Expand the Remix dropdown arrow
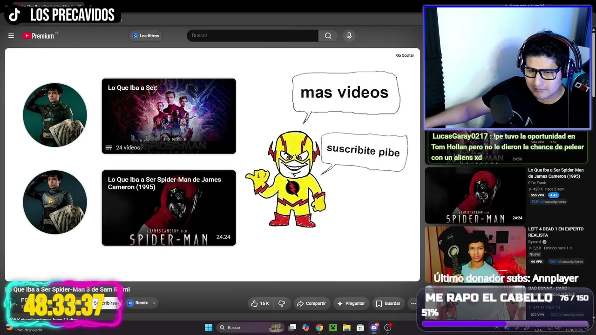596x335 pixels. click(x=154, y=303)
